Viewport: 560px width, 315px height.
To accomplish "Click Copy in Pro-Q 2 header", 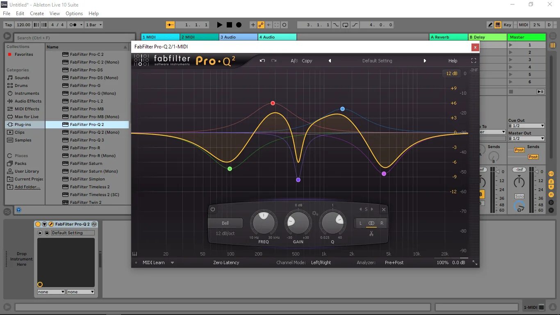I will pos(307,61).
